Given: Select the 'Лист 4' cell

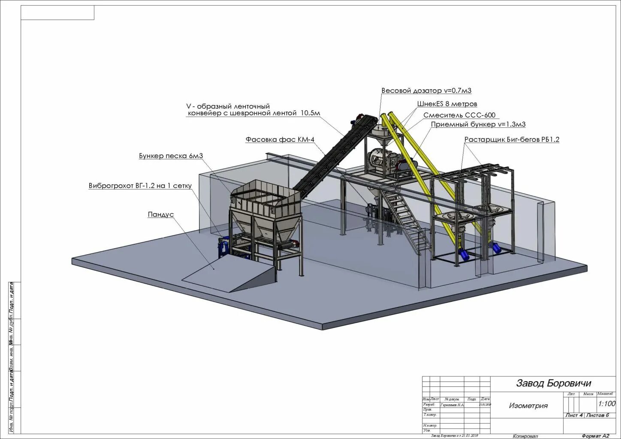Looking at the screenshot, I should (574, 415).
